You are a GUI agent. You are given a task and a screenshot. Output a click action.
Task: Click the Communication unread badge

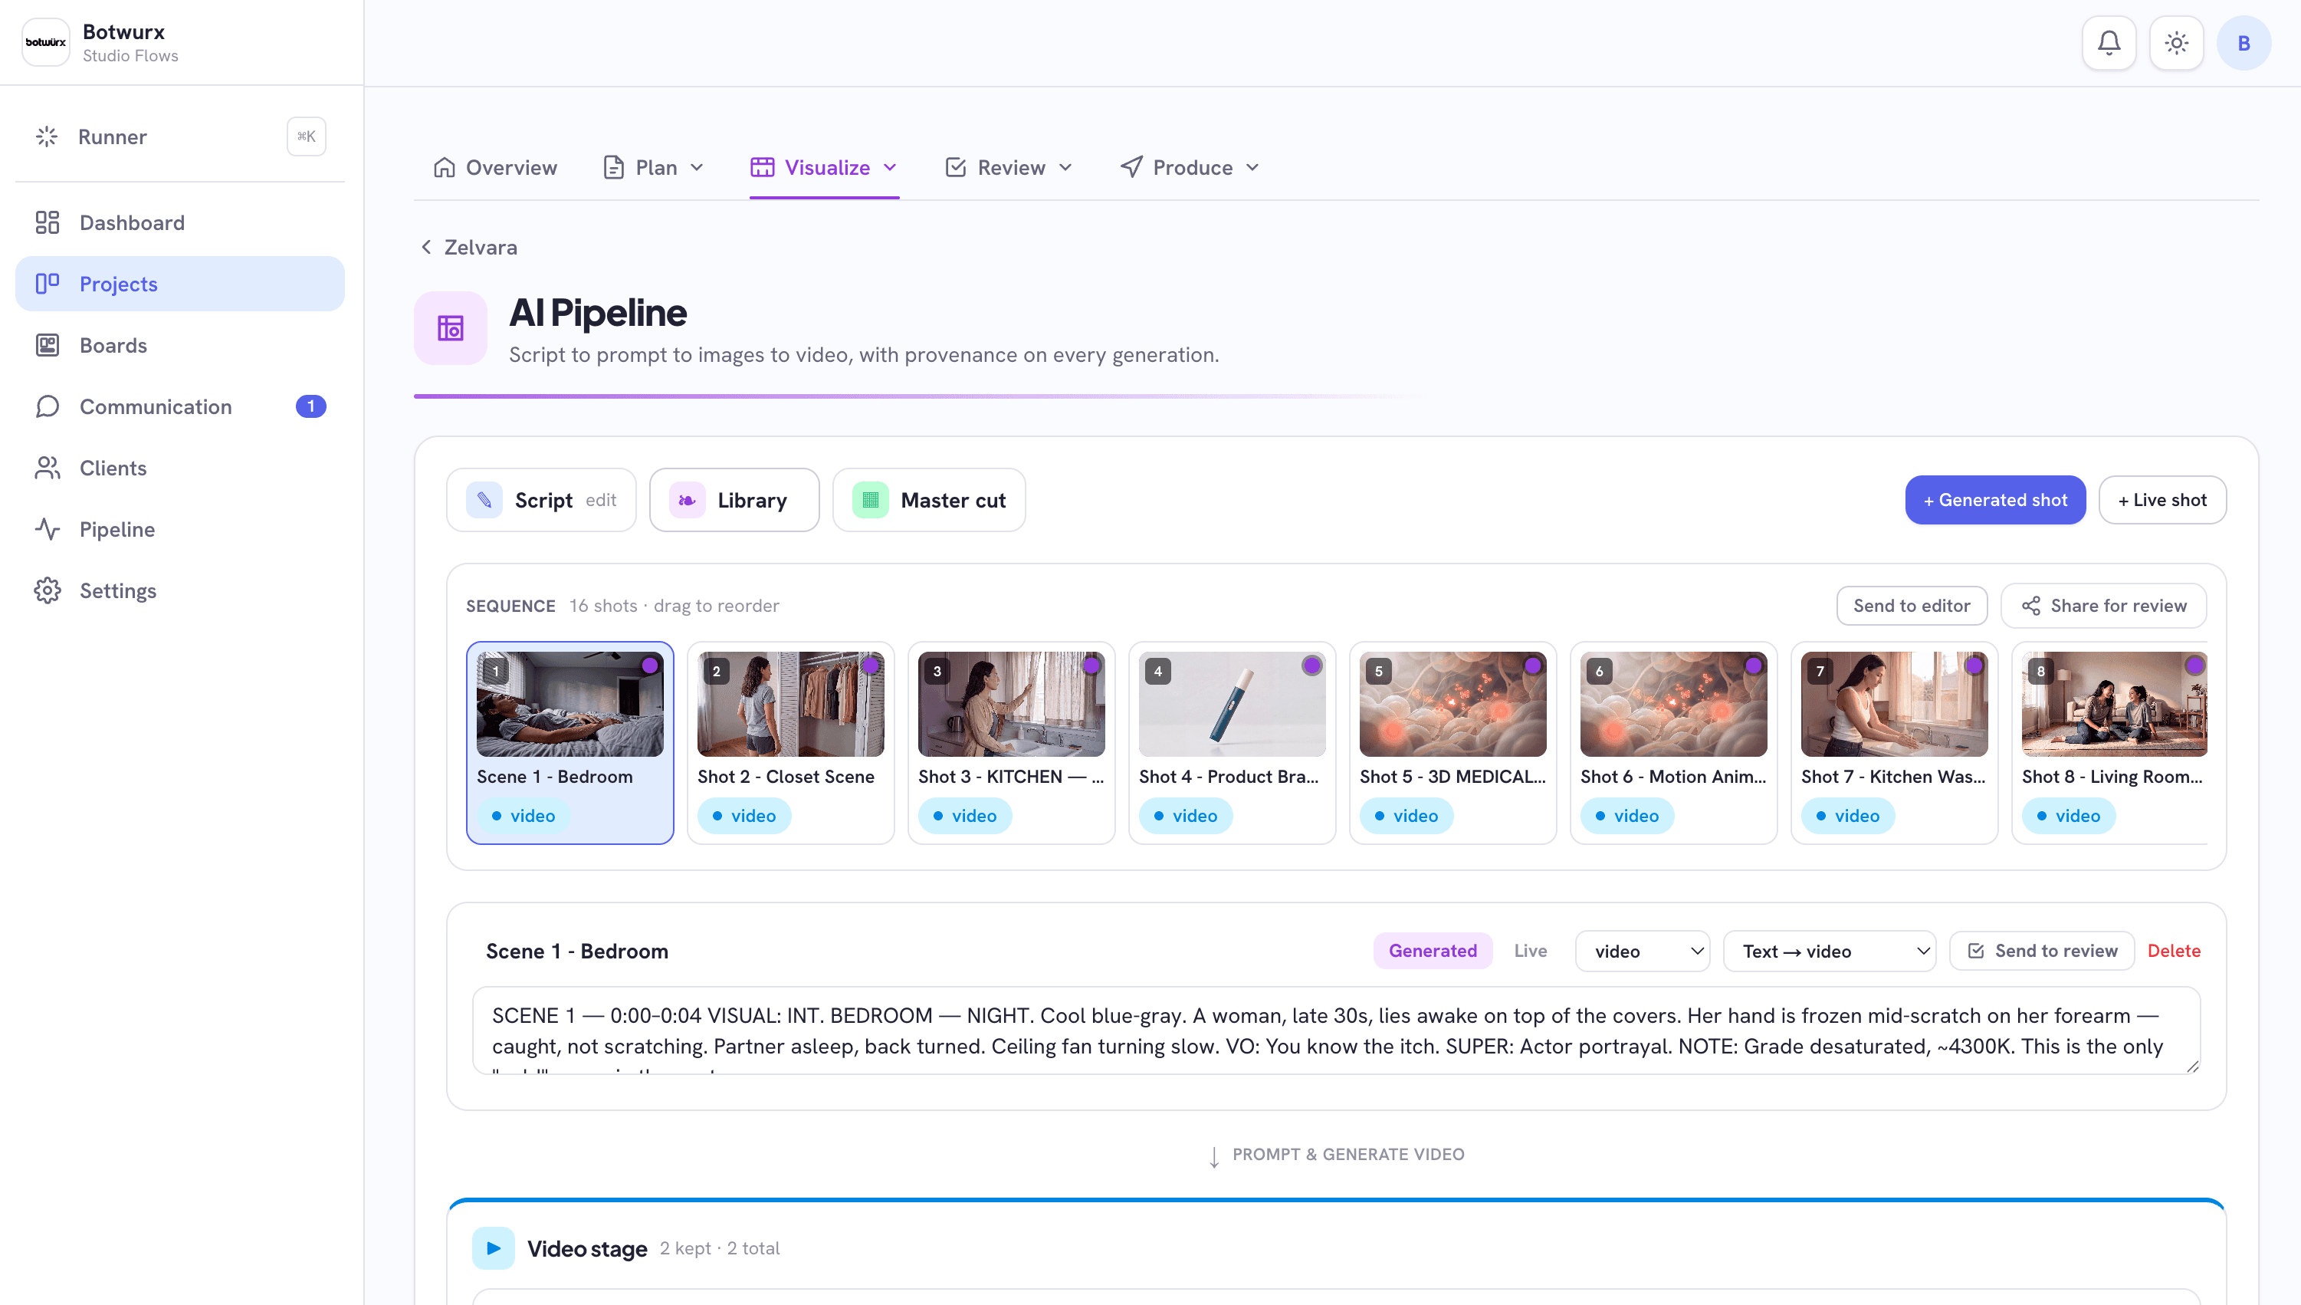tap(311, 406)
